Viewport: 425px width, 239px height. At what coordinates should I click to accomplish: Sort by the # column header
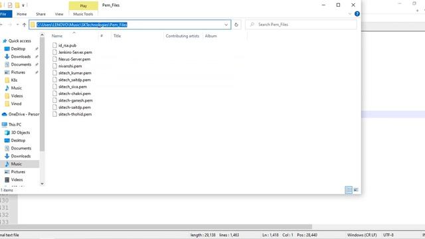(x=102, y=36)
